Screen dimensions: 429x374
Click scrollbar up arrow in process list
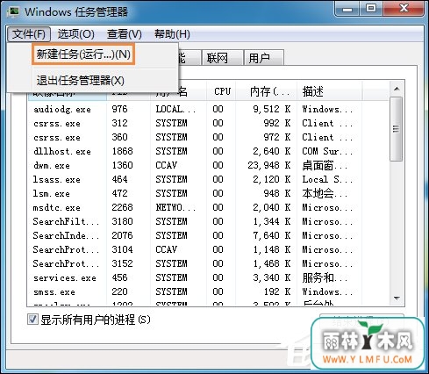tap(397, 89)
